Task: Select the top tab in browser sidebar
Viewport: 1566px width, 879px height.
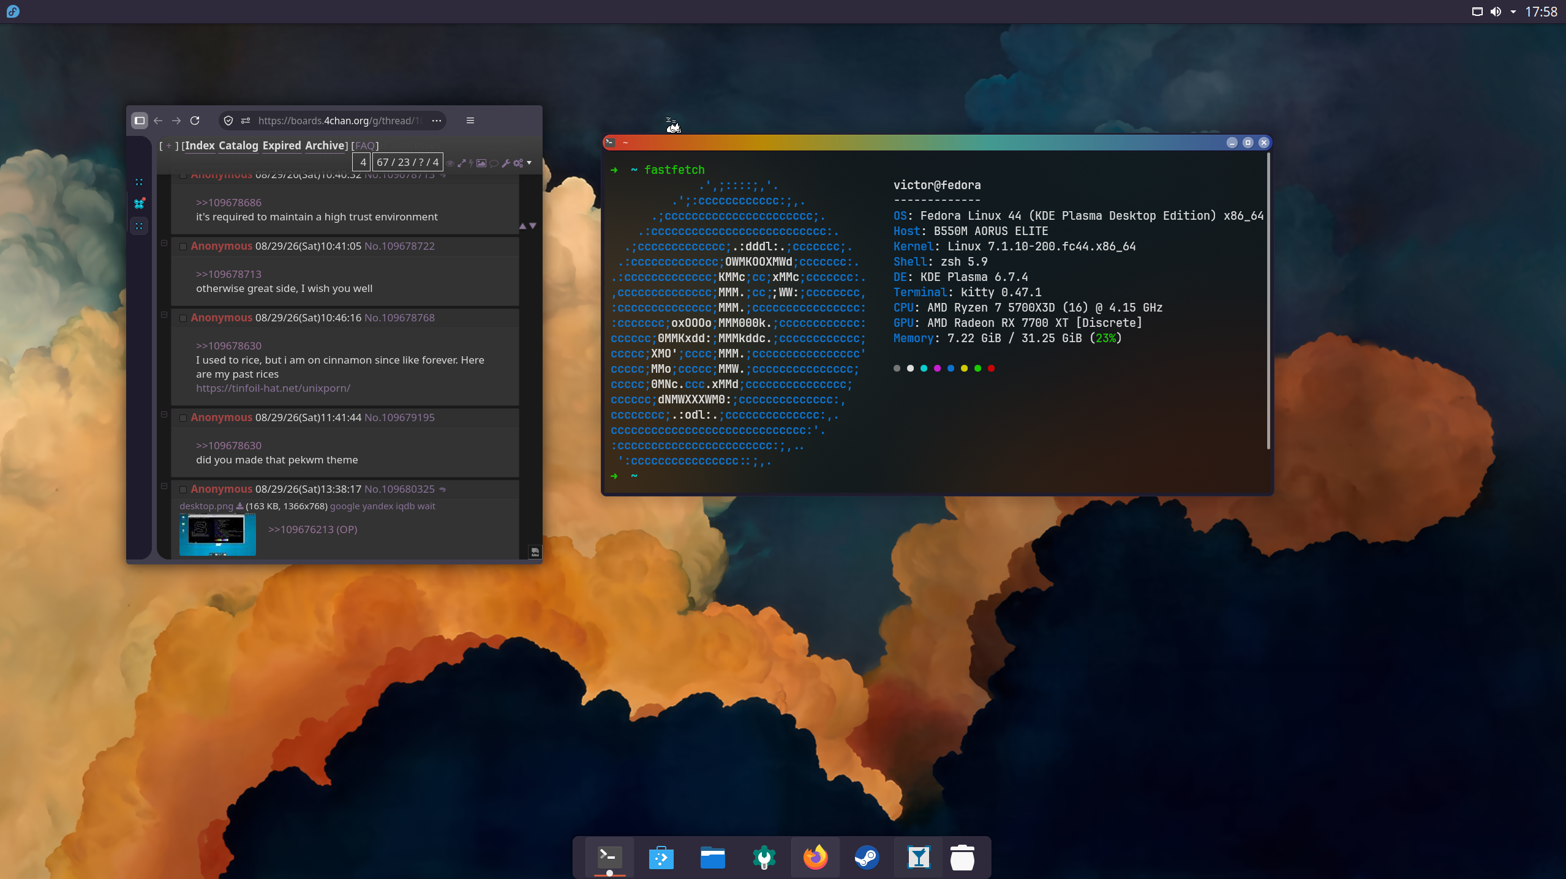Action: pyautogui.click(x=139, y=182)
